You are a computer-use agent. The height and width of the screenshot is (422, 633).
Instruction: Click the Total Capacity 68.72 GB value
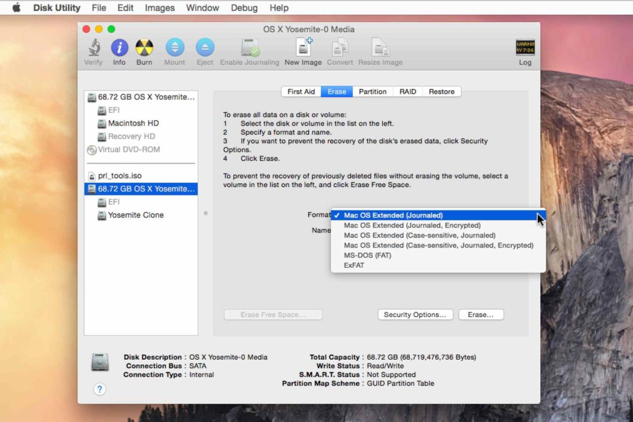tap(422, 357)
